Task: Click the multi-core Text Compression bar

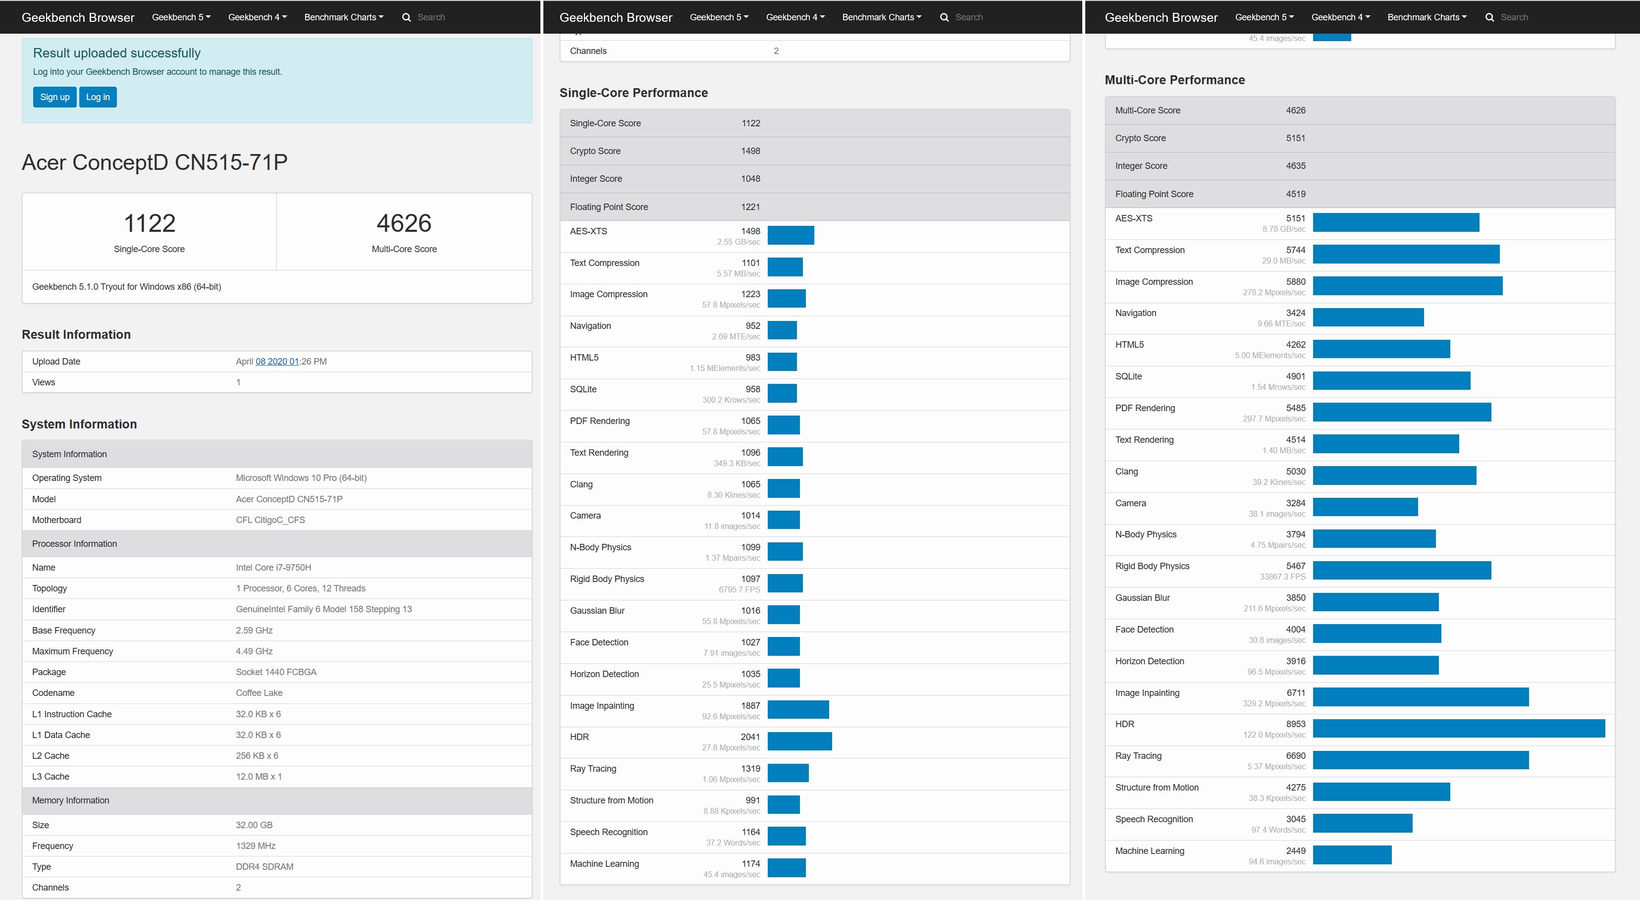Action: [x=1406, y=254]
